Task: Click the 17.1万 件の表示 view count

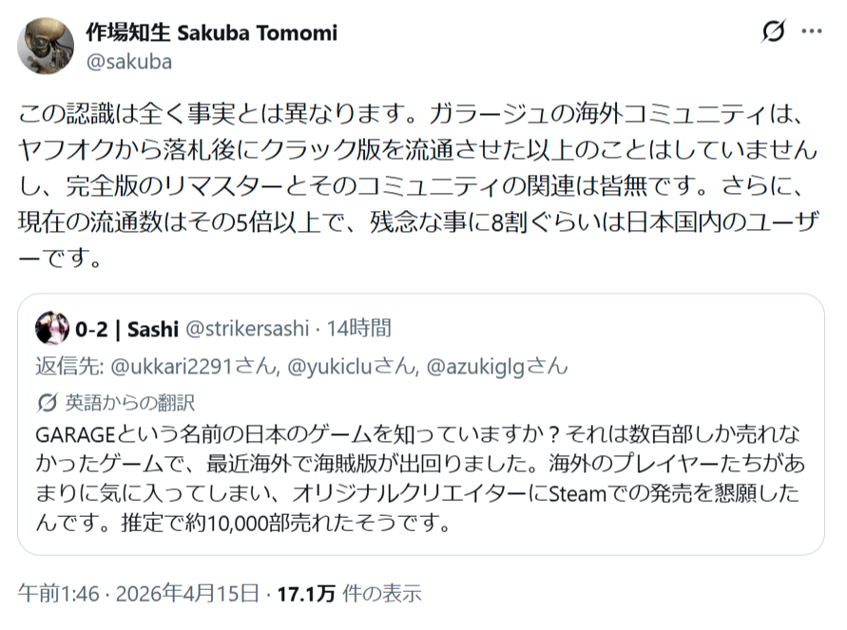Action: pyautogui.click(x=349, y=593)
